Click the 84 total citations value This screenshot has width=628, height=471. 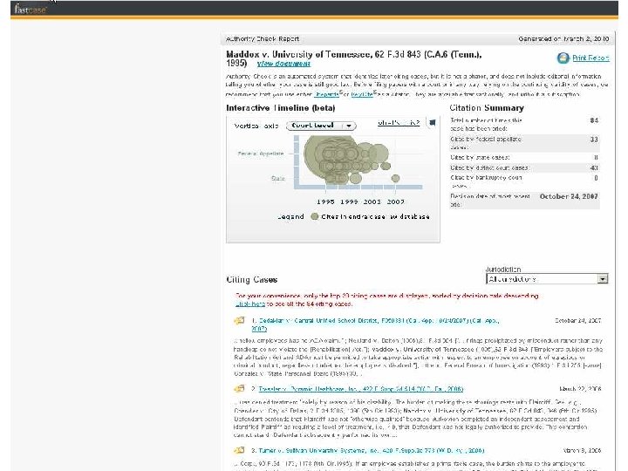594,120
